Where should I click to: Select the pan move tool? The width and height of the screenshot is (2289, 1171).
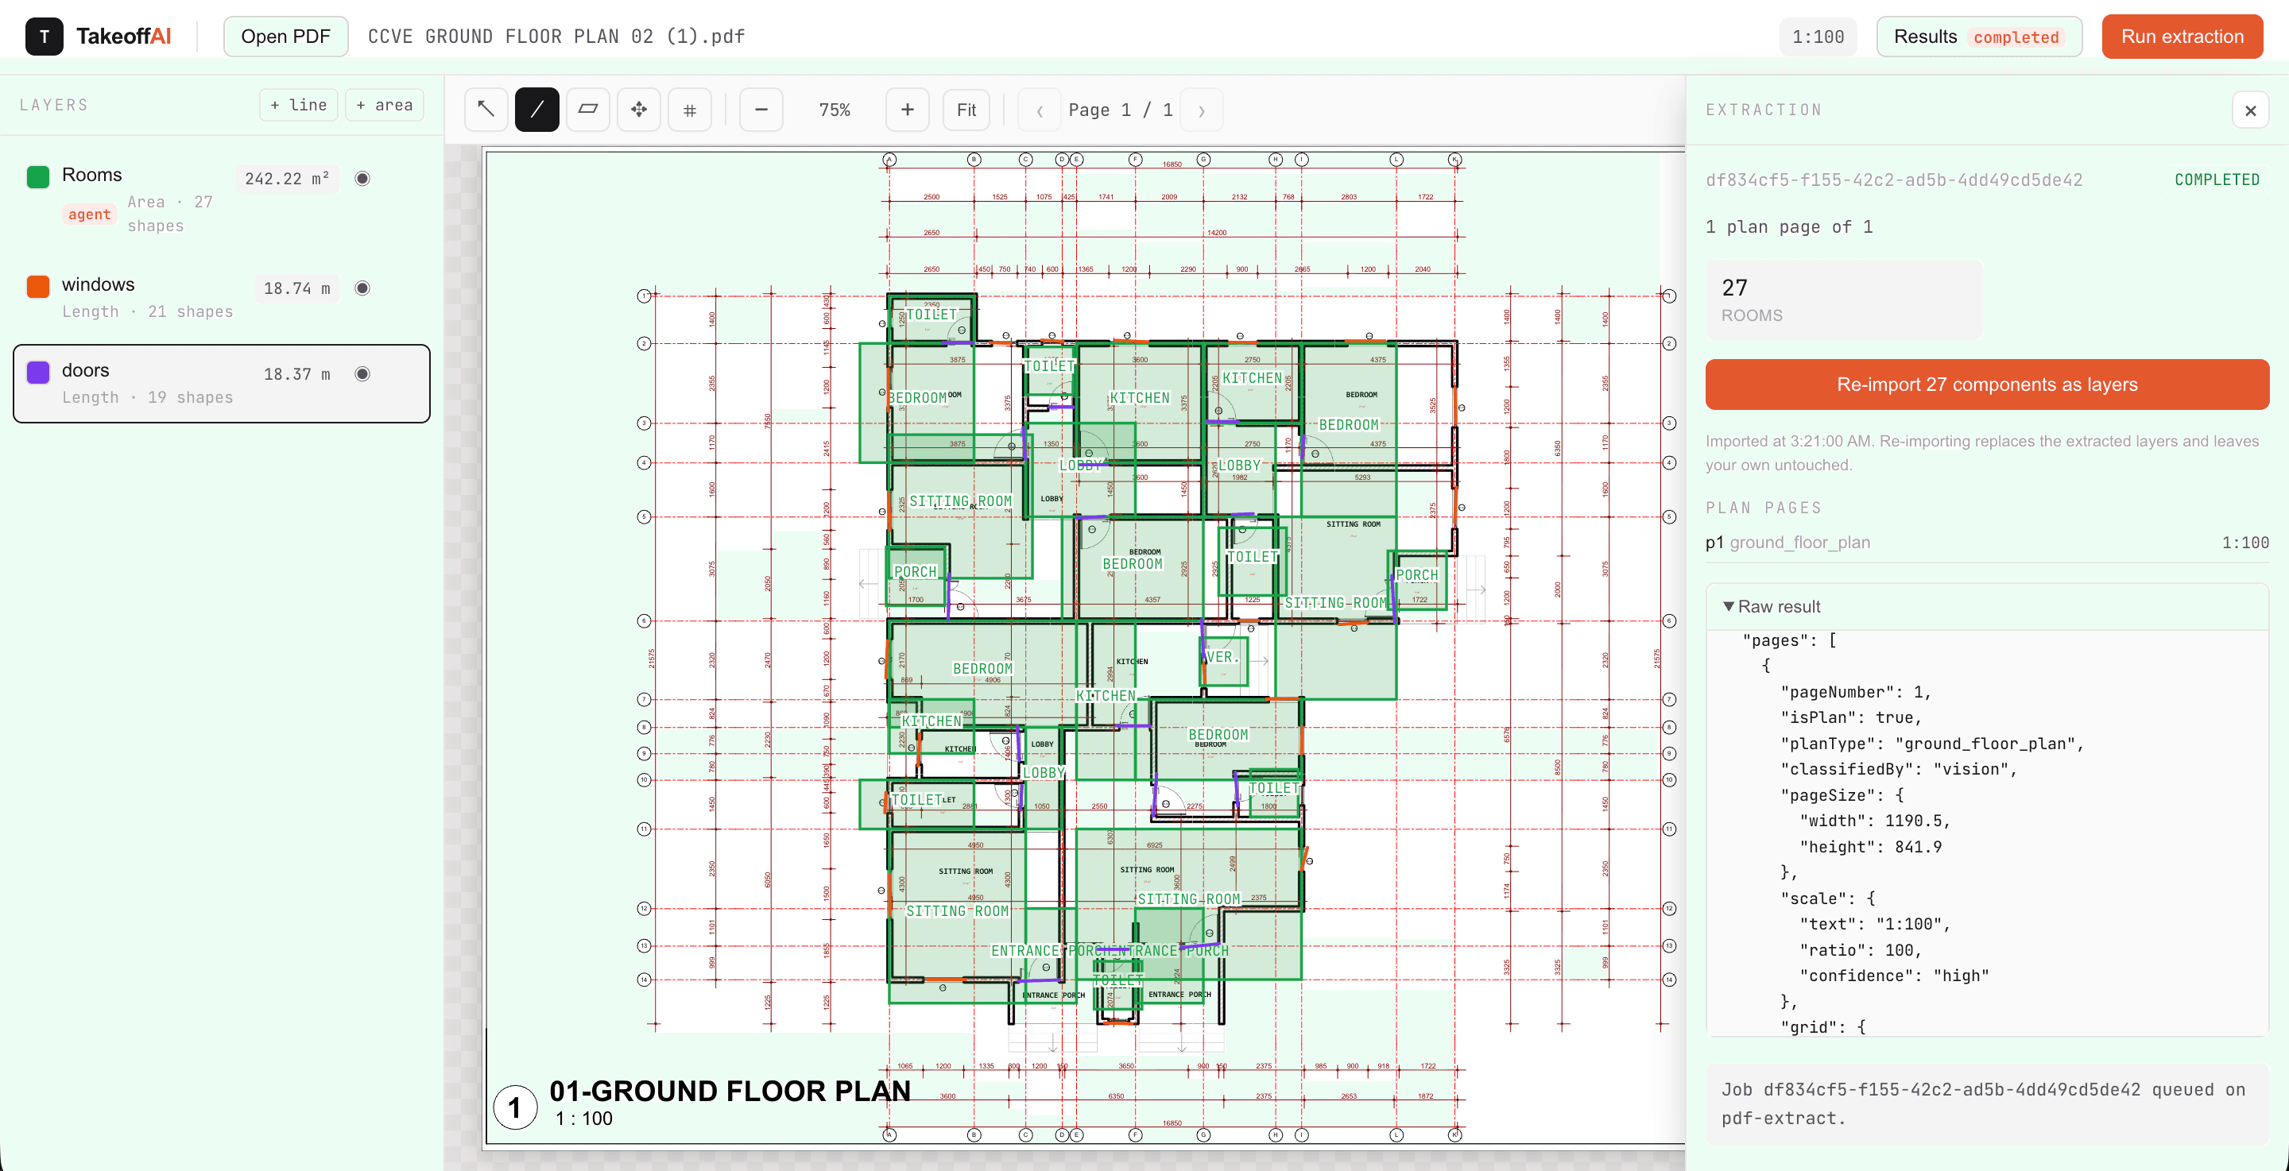pyautogui.click(x=639, y=110)
